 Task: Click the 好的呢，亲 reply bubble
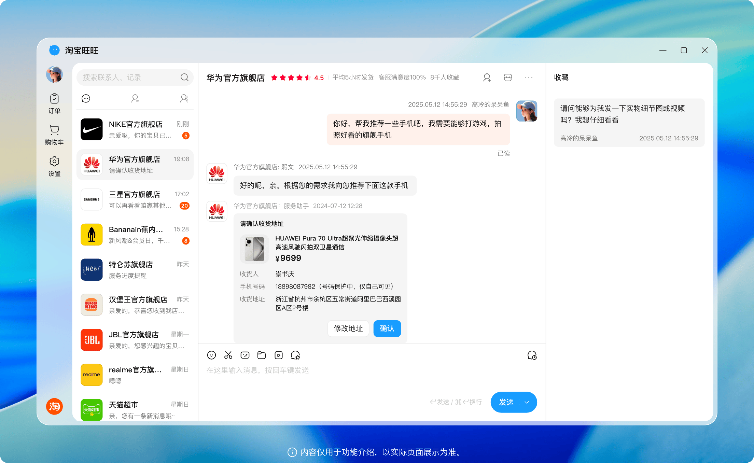(x=325, y=185)
